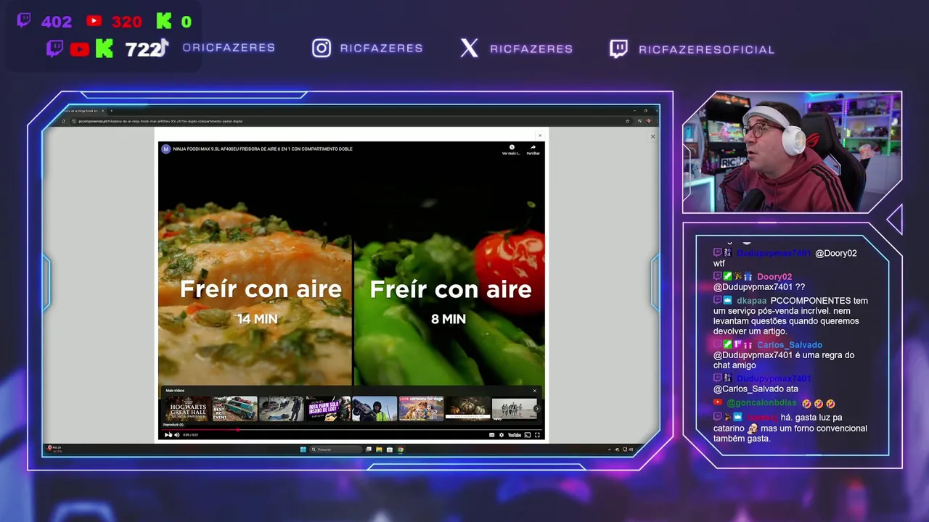
Task: Show next suggested videos with arrow
Action: (537, 409)
